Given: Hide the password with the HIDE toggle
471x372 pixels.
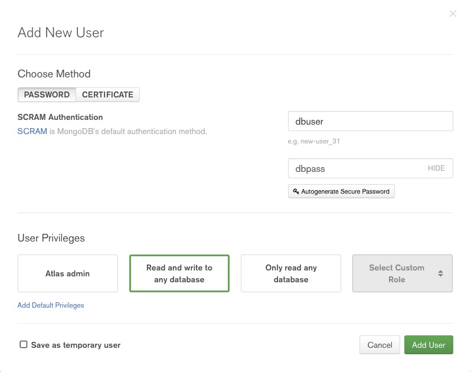Looking at the screenshot, I should coord(436,168).
